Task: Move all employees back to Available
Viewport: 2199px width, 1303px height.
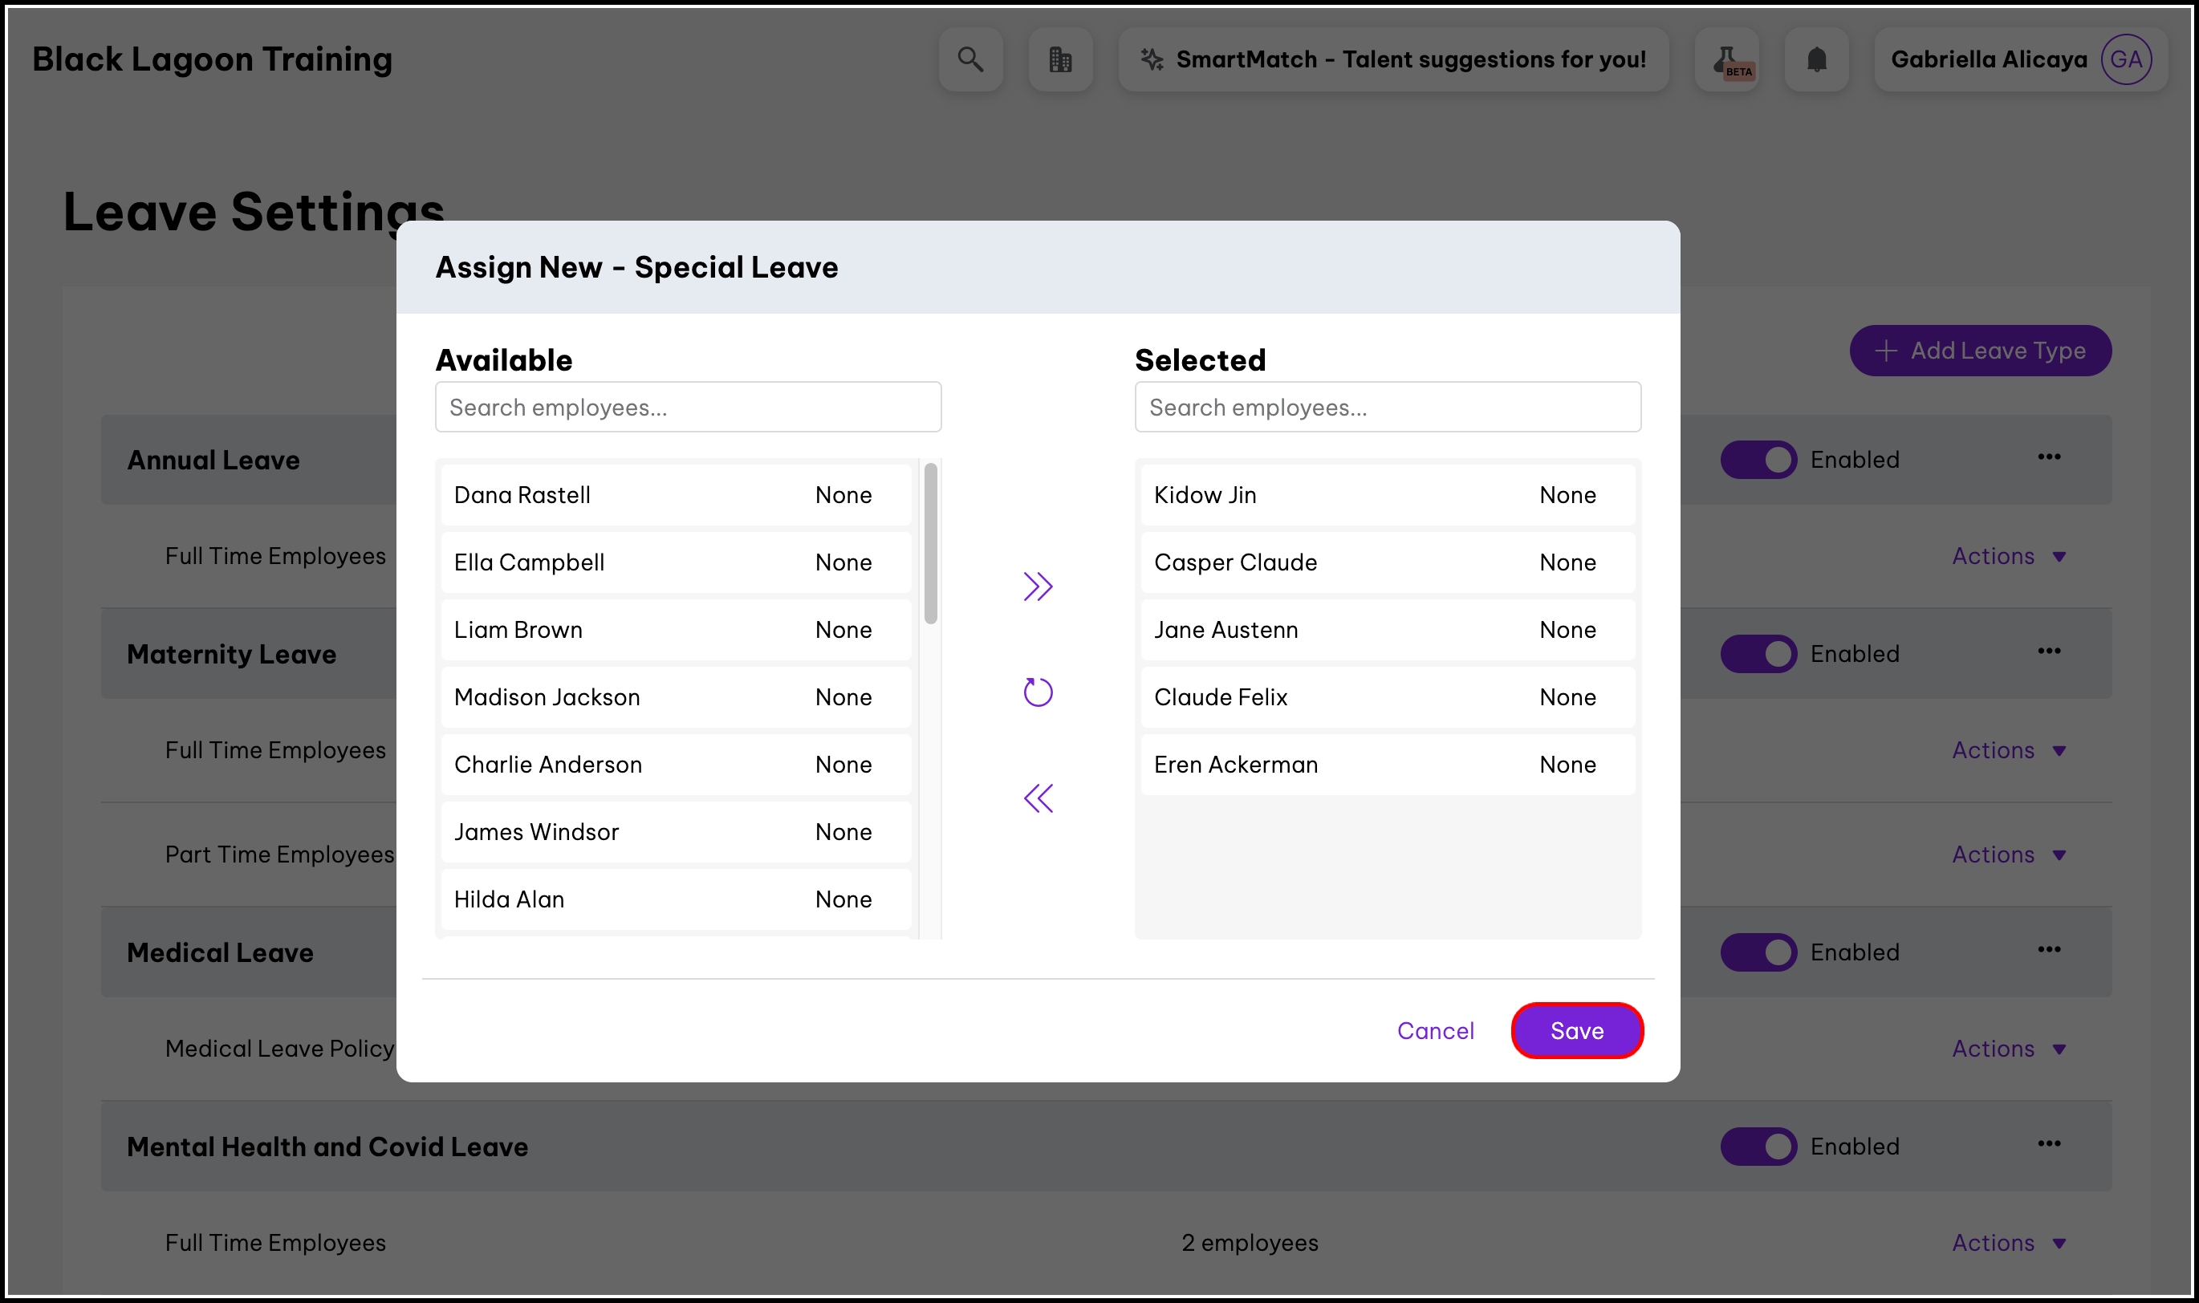Action: pyautogui.click(x=1037, y=798)
